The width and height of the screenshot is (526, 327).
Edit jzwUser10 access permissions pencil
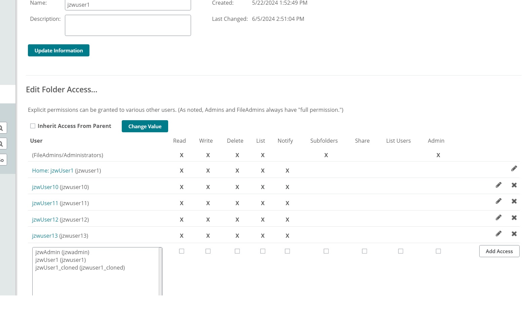click(x=498, y=185)
